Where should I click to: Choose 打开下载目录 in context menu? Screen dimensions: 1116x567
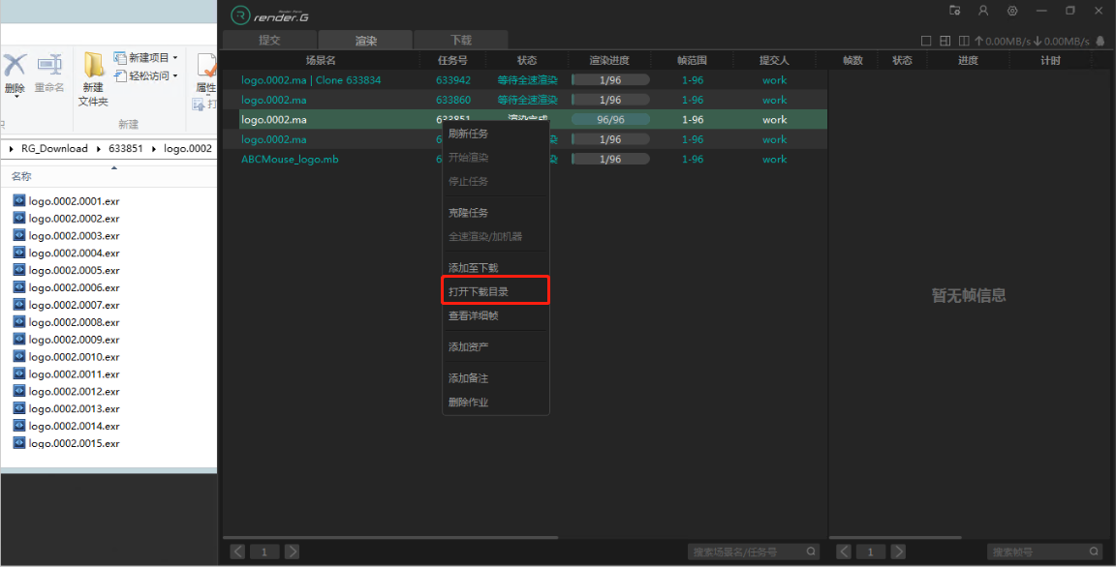pos(479,291)
